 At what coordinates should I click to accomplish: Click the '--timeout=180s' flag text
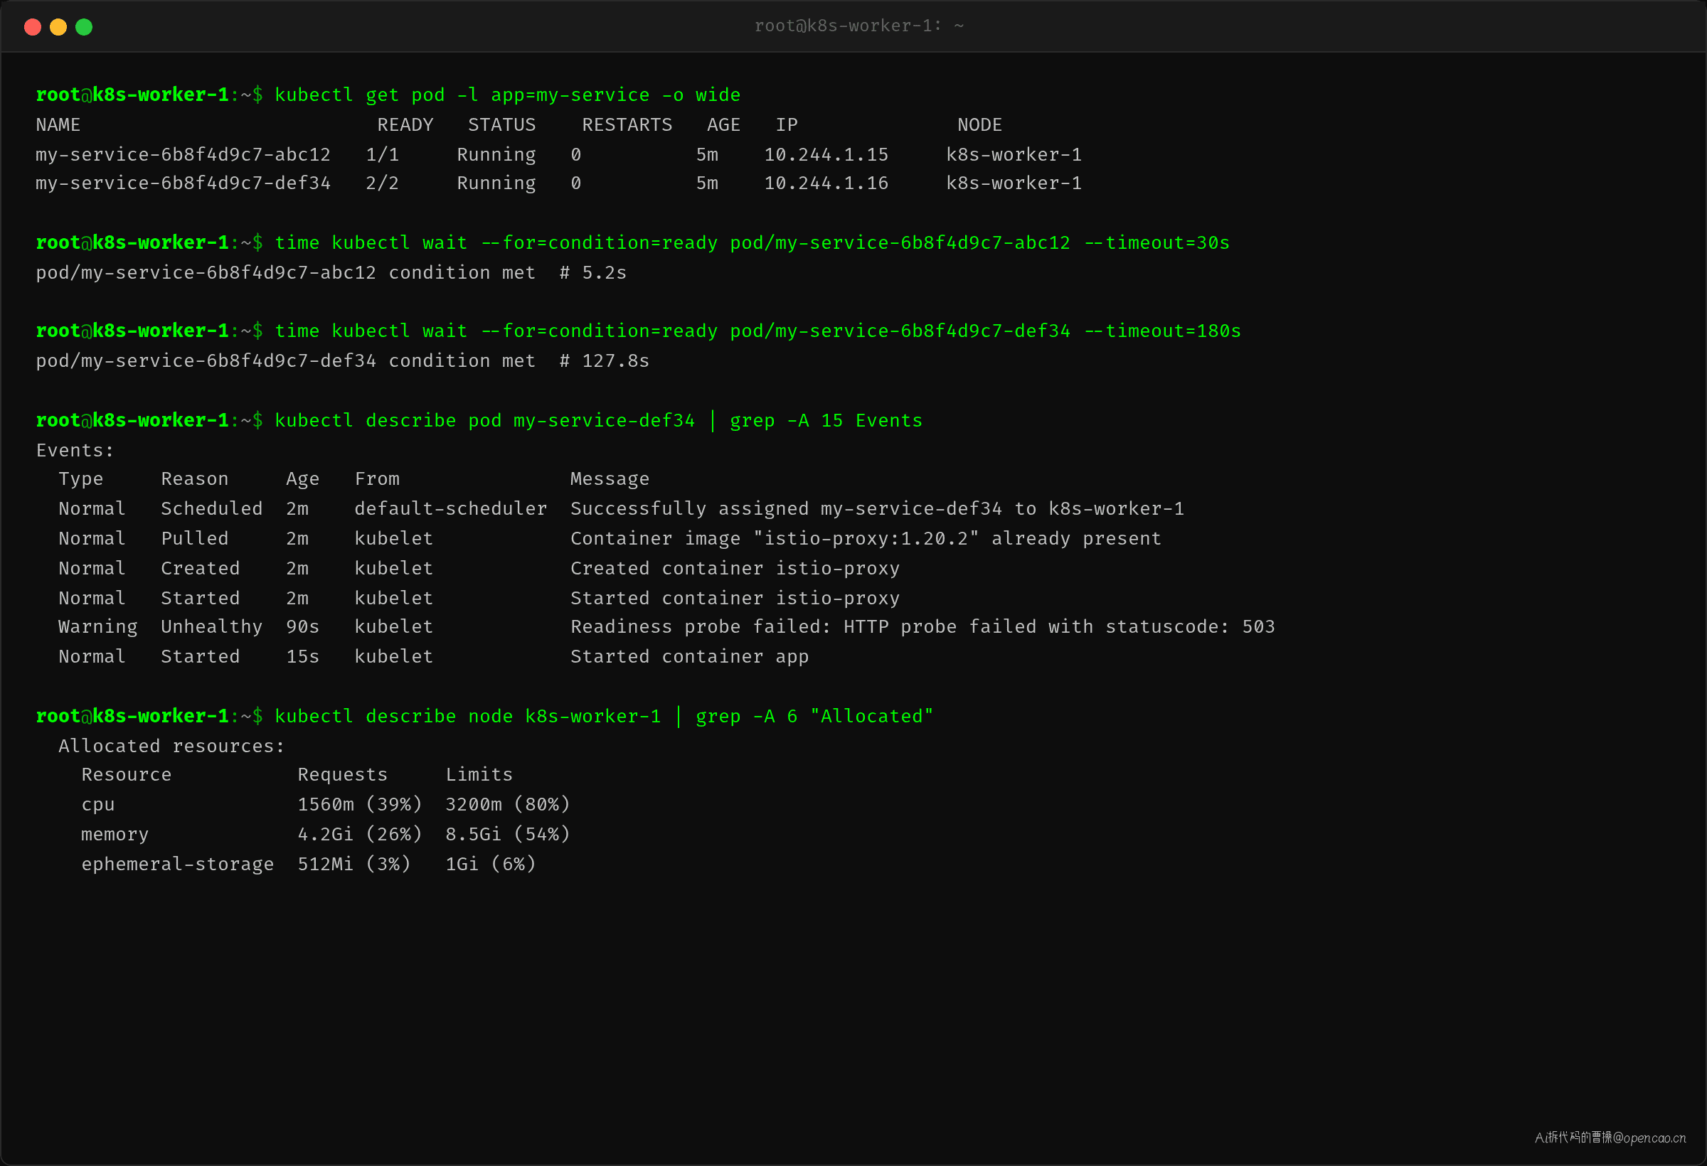(x=1163, y=331)
